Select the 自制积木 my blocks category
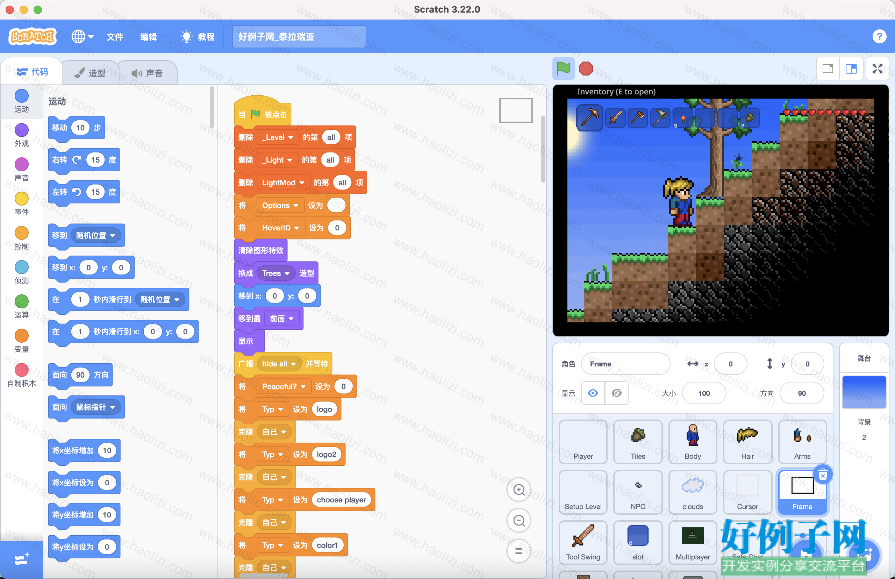The width and height of the screenshot is (895, 579). (x=21, y=375)
